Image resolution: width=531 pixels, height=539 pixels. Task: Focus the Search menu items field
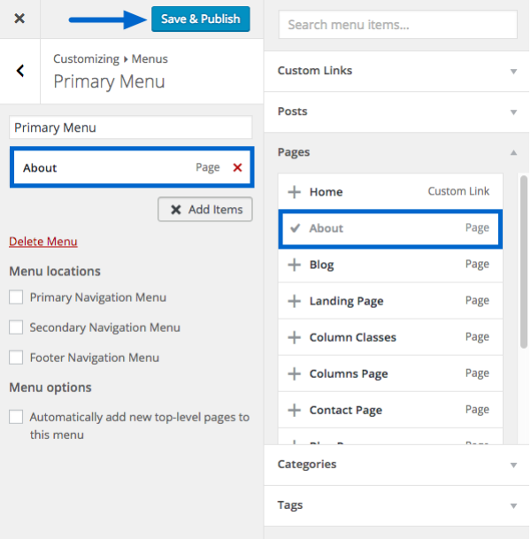click(397, 25)
